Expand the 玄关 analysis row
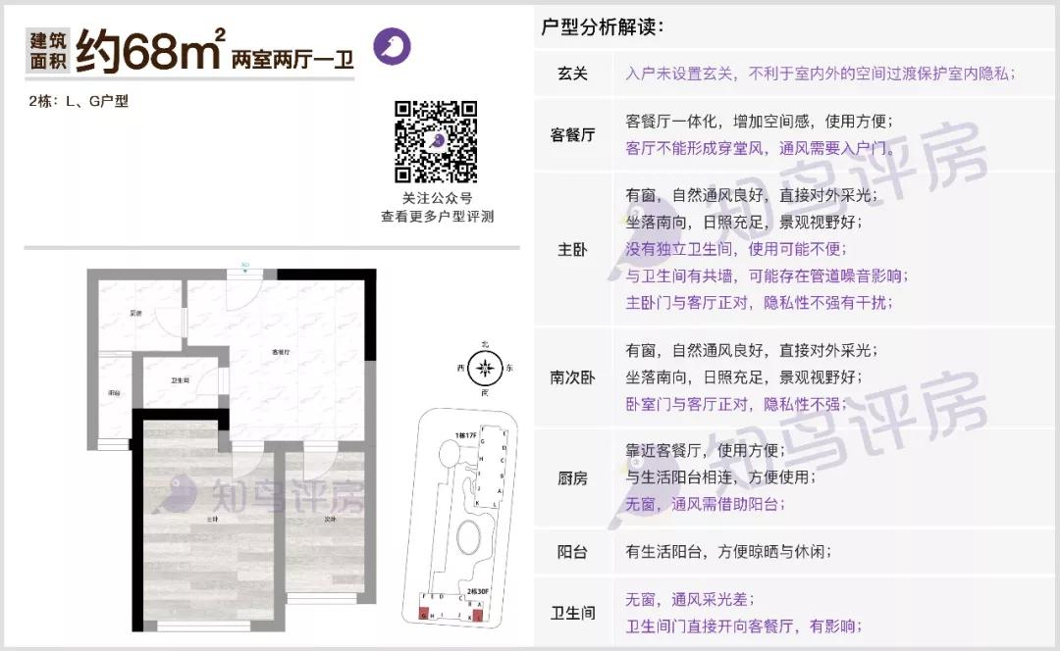 572,71
